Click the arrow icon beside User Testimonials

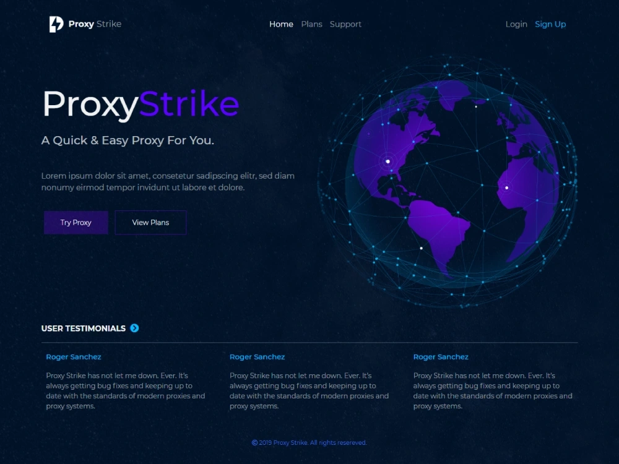pos(134,328)
